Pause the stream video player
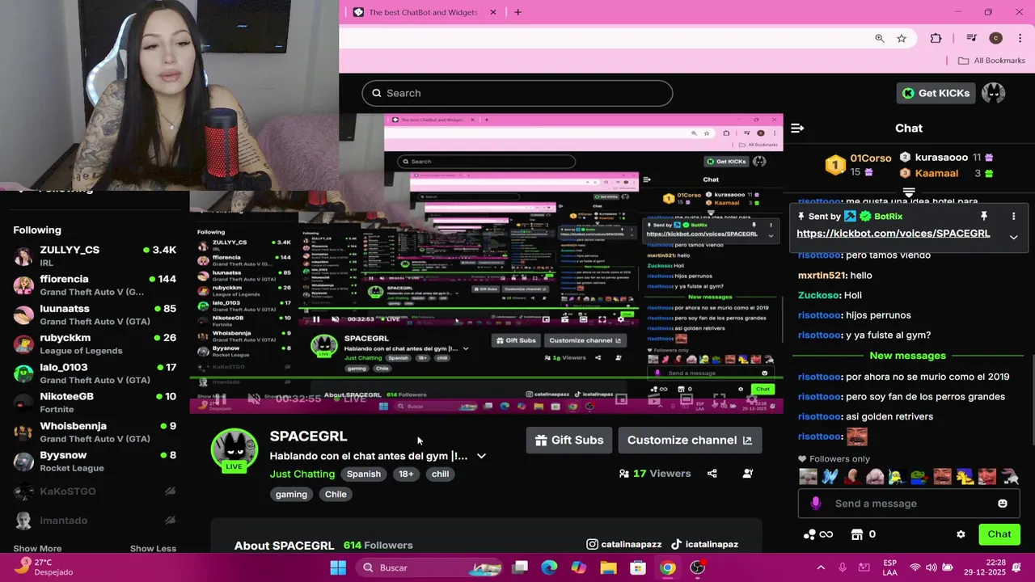1035x582 pixels. coord(220,399)
